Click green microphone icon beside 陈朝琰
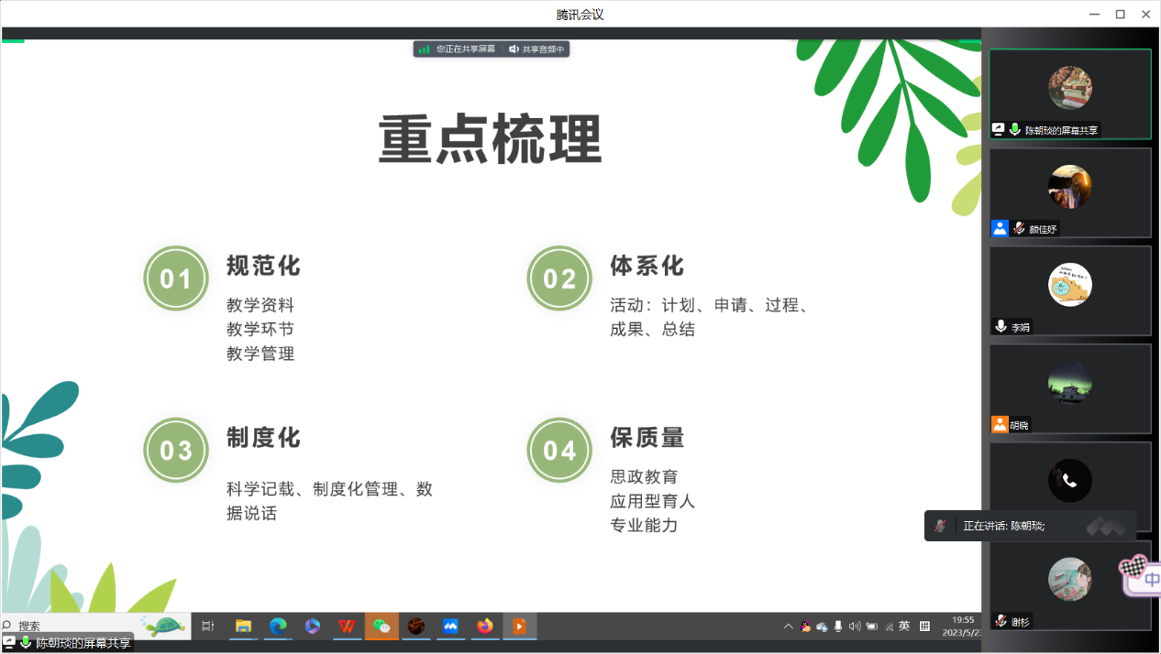This screenshot has width=1161, height=654. [x=1015, y=130]
